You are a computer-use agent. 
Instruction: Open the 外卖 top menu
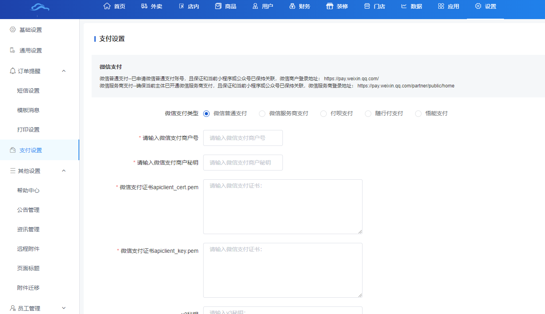pos(151,6)
